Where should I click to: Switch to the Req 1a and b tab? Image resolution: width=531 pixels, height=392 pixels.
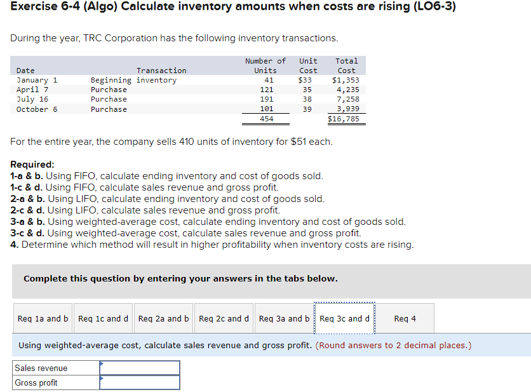tap(42, 318)
